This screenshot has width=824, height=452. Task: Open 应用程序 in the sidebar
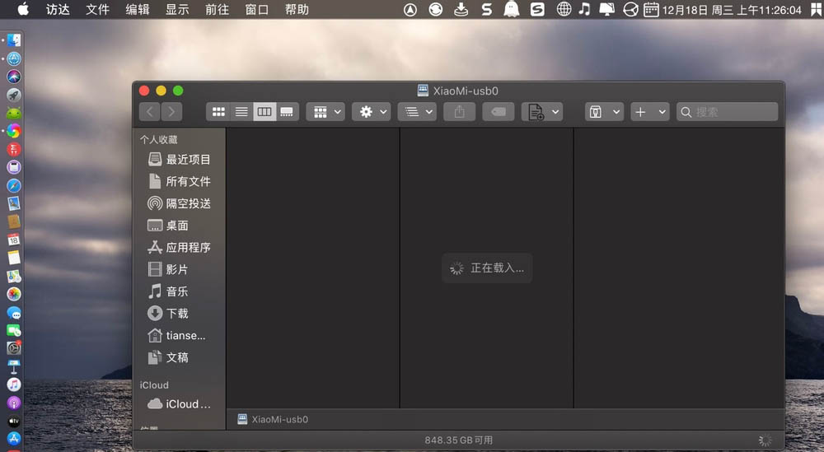[x=179, y=247]
